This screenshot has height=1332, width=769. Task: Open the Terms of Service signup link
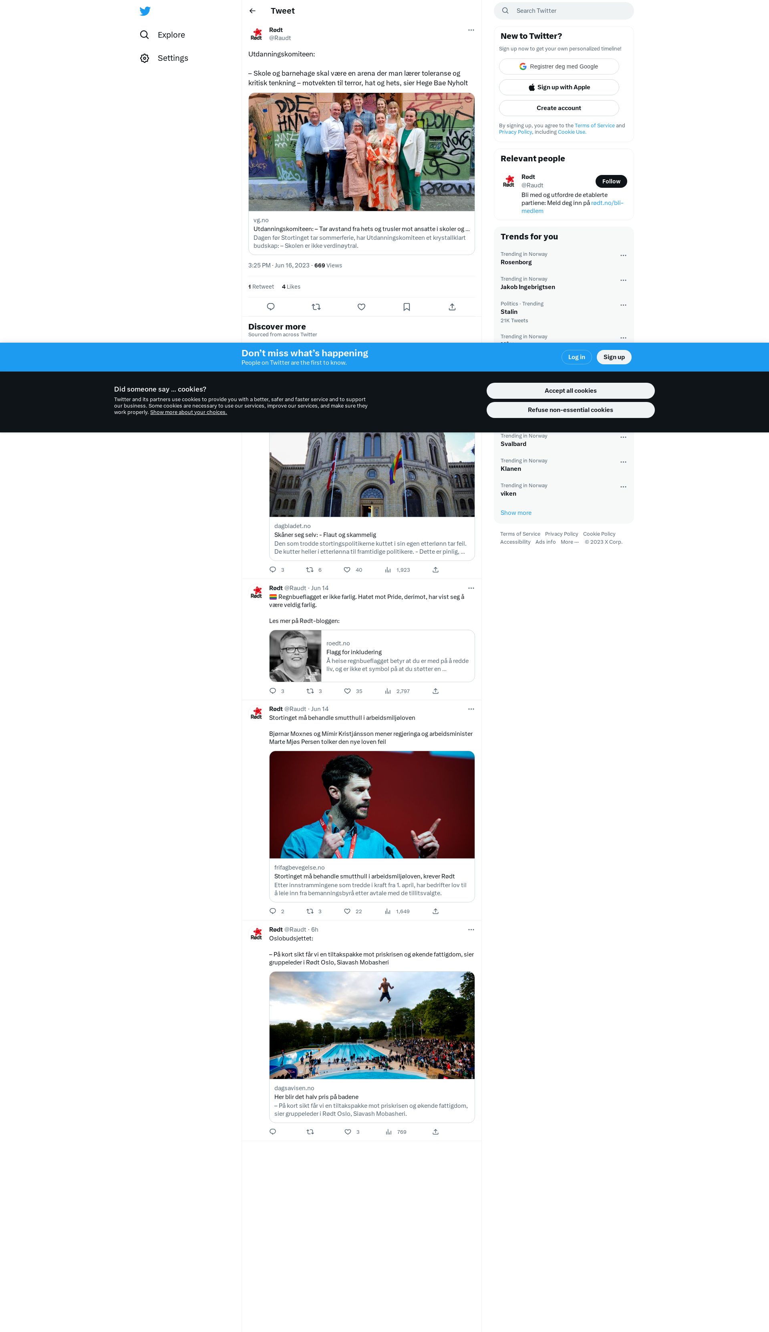point(594,126)
